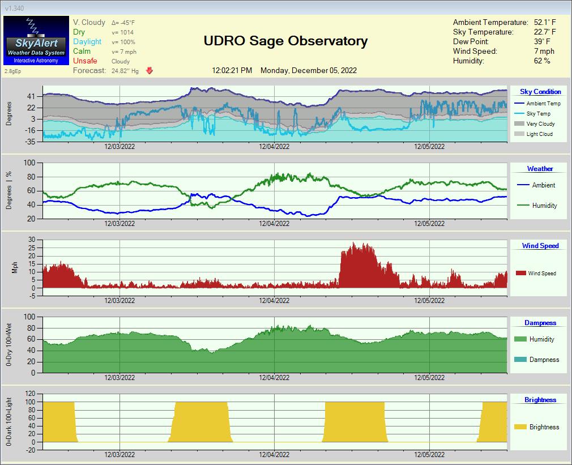
Task: Click the UDRO Sage Observatory title
Action: pos(285,41)
